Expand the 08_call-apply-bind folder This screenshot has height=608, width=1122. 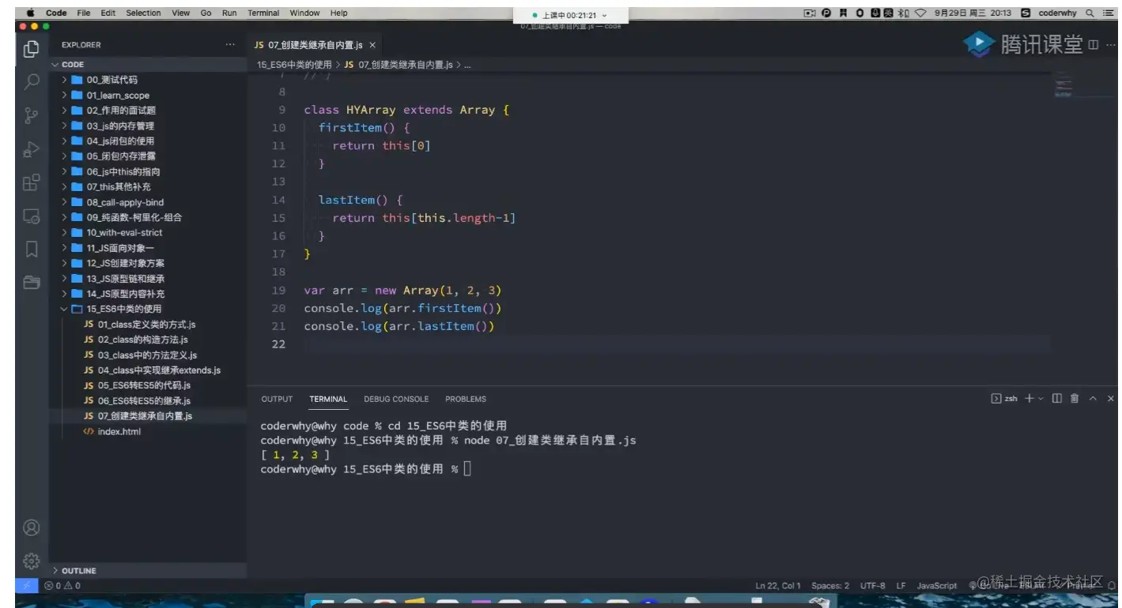pyautogui.click(x=147, y=202)
